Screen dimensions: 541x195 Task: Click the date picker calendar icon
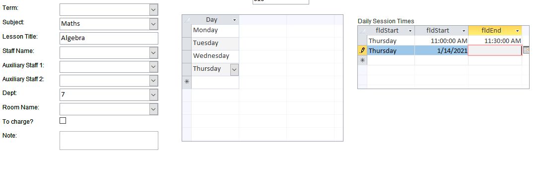click(526, 50)
